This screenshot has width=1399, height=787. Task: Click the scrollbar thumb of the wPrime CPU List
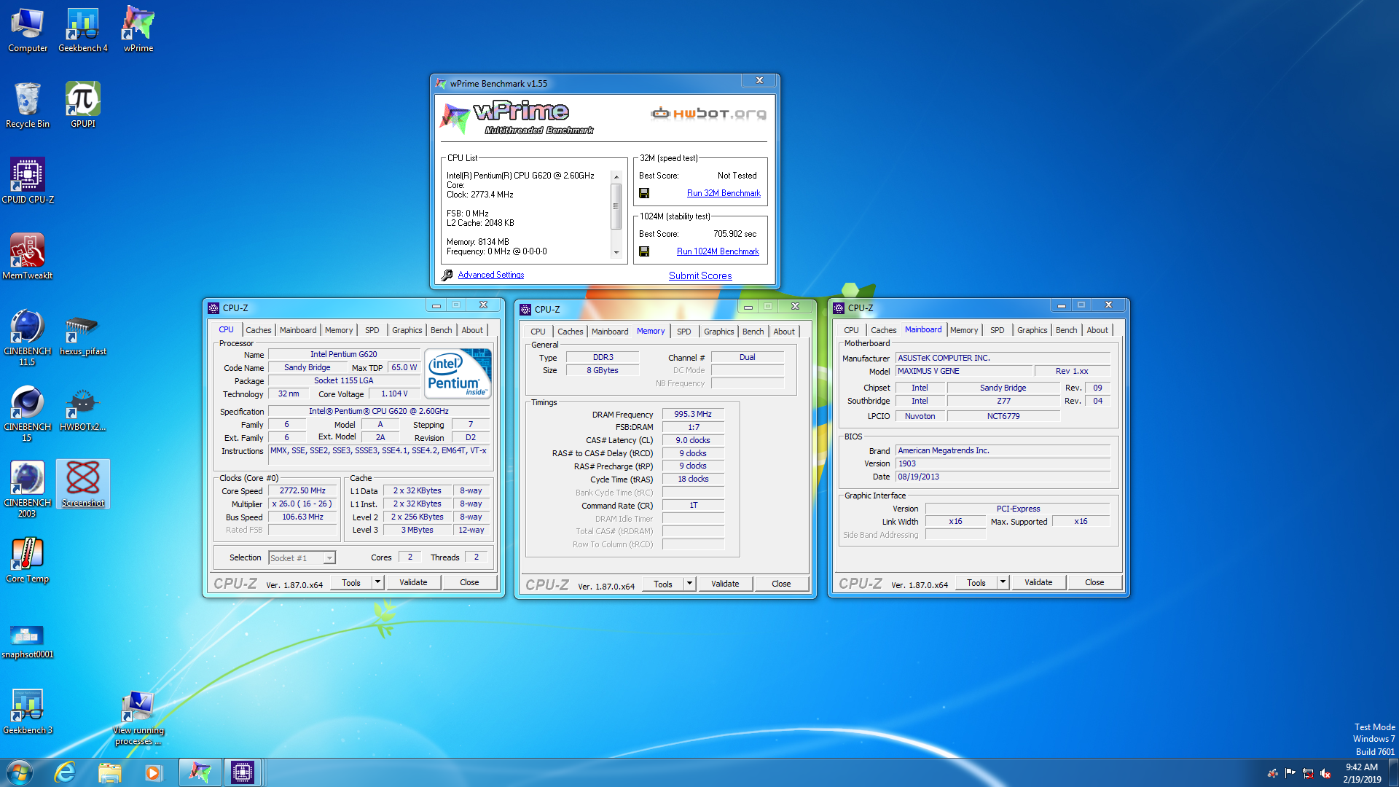coord(616,206)
